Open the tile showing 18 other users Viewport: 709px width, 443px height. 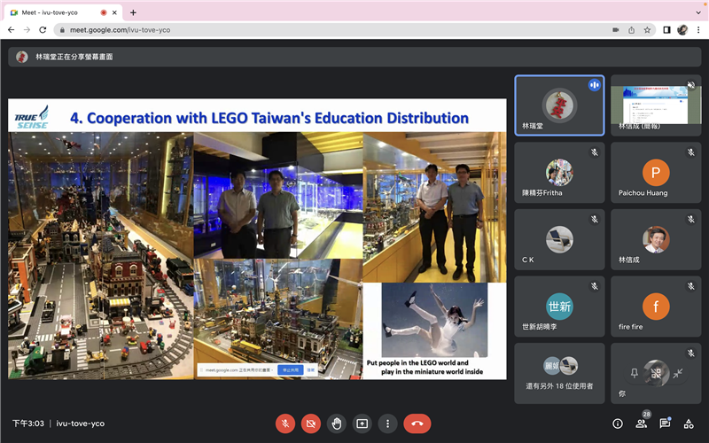(559, 373)
